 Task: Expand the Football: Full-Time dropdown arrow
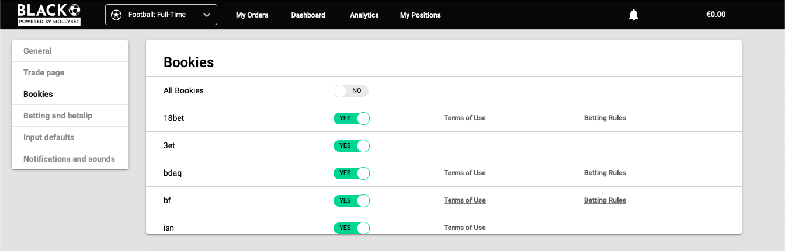pos(206,15)
